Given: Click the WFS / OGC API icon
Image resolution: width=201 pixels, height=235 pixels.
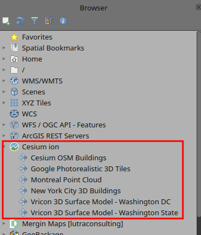Looking at the screenshot, I should point(14,125).
